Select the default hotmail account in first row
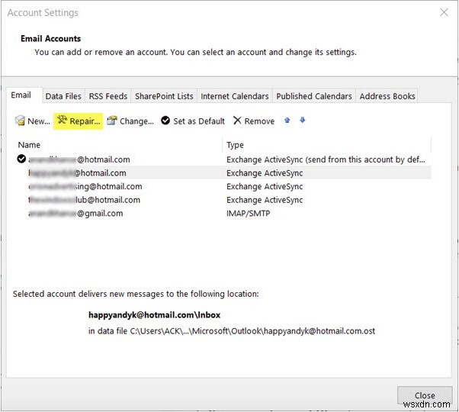The width and height of the screenshot is (459, 412). (223, 159)
